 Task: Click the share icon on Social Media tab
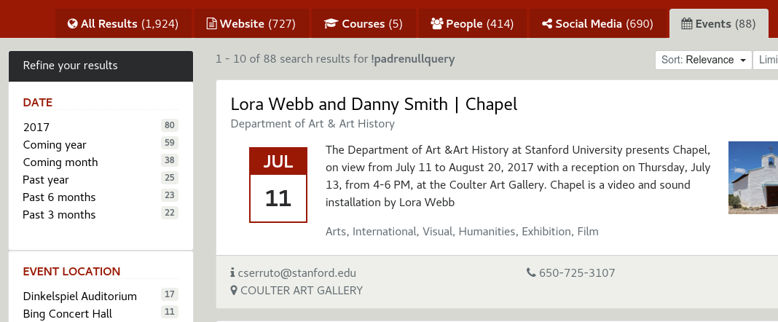[547, 24]
